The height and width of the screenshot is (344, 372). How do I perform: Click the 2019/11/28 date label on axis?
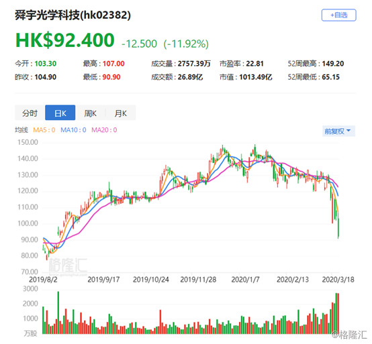198,280
